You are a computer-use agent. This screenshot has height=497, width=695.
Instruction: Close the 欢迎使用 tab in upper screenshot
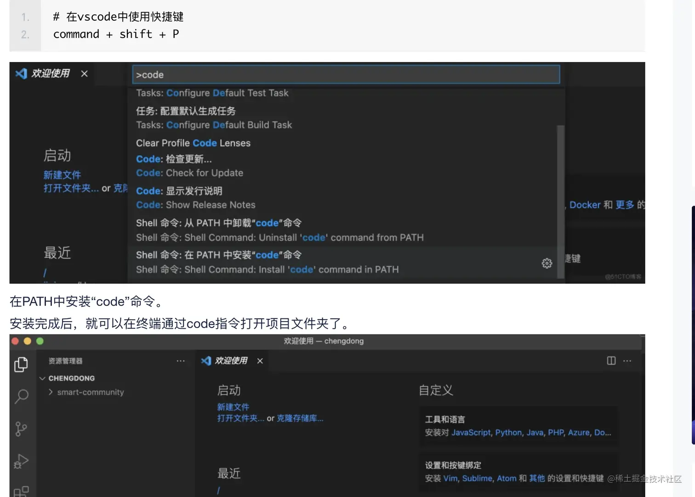84,73
